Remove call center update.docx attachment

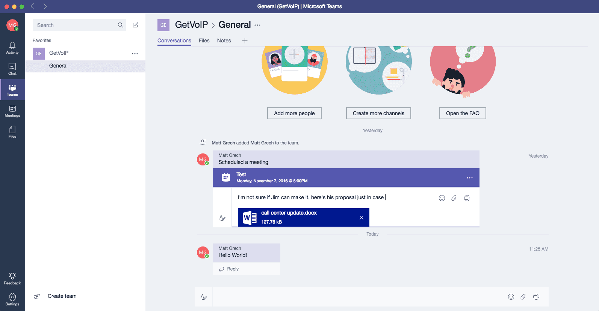click(362, 218)
